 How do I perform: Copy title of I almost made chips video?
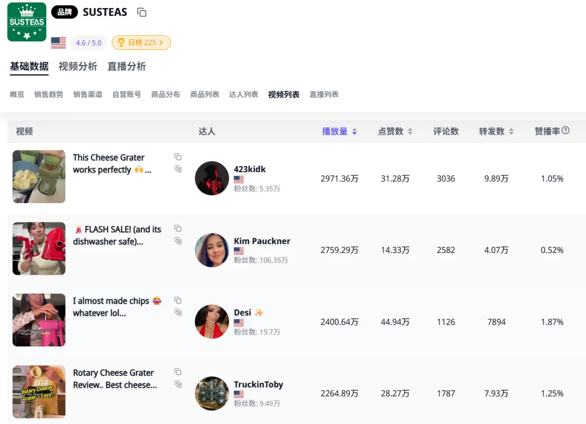click(x=178, y=300)
